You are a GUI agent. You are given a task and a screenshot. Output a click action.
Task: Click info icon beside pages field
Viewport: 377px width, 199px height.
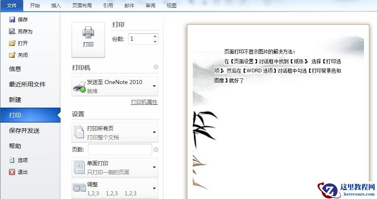(156, 149)
